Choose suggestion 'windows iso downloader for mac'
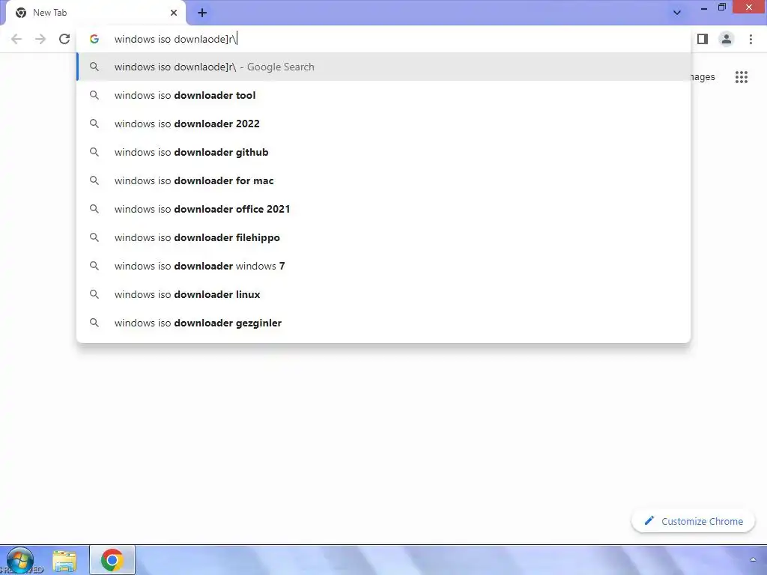Viewport: 767px width, 575px height. tap(383, 180)
